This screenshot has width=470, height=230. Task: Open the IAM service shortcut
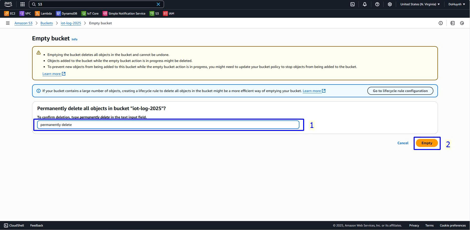[x=169, y=14]
